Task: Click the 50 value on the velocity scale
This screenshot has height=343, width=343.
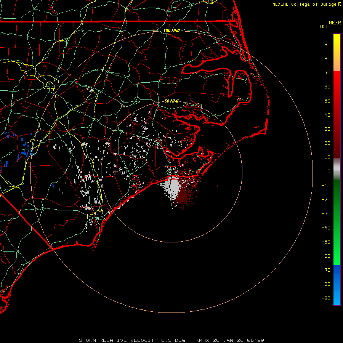Action: (327, 101)
